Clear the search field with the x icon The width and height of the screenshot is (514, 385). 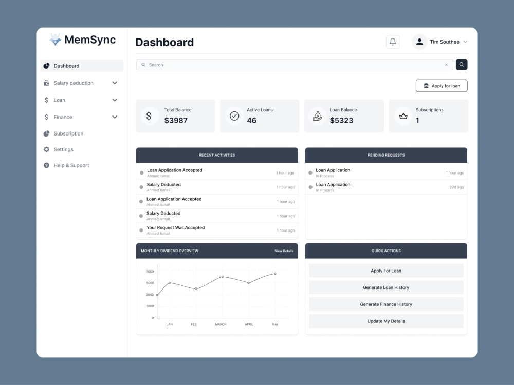(446, 65)
